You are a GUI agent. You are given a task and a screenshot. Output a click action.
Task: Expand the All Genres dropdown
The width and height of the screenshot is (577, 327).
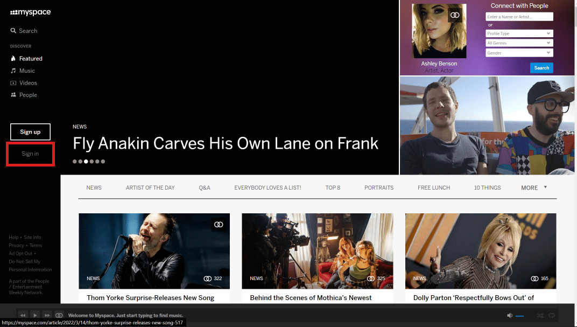click(x=519, y=43)
